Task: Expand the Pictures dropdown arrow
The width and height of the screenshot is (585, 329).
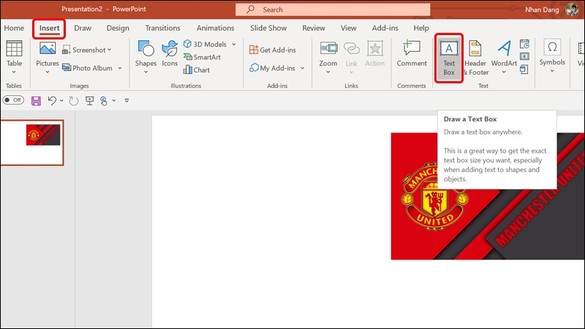Action: pyautogui.click(x=48, y=72)
